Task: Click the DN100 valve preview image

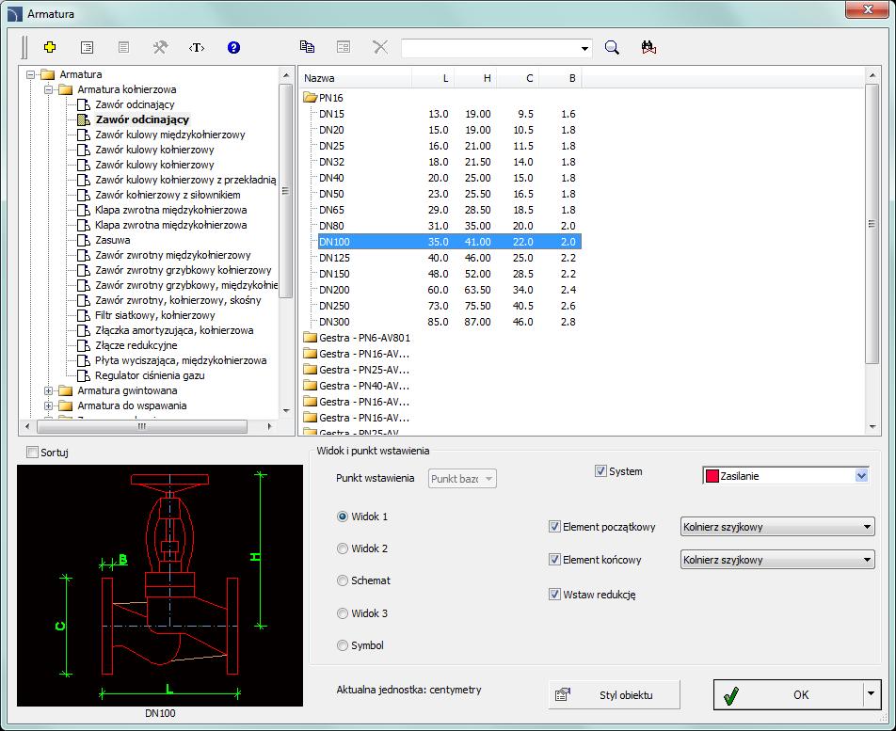Action: [160, 585]
